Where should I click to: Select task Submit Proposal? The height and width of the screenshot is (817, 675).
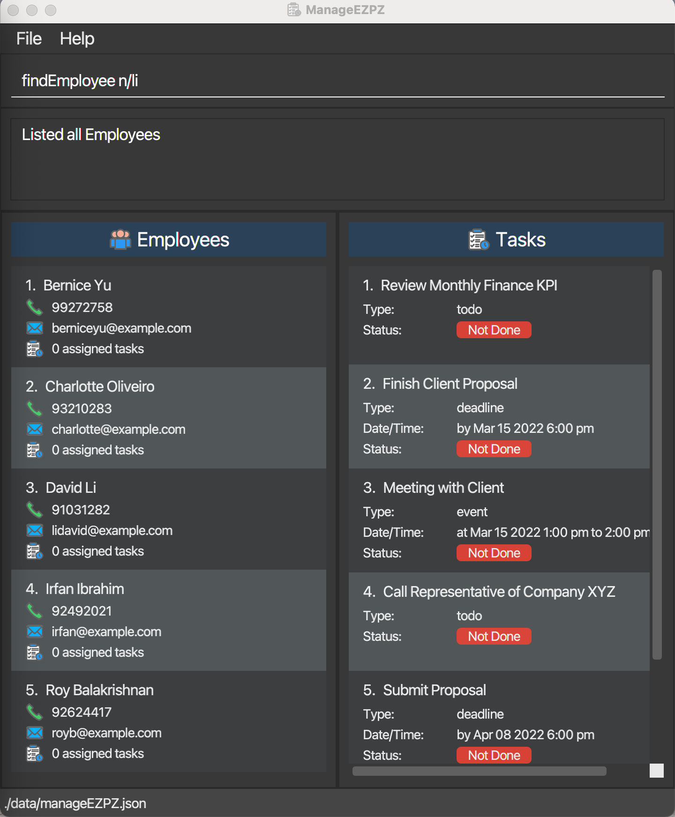(435, 690)
